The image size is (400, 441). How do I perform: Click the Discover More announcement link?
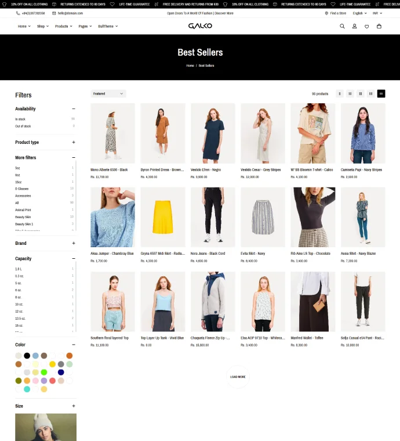tap(224, 13)
